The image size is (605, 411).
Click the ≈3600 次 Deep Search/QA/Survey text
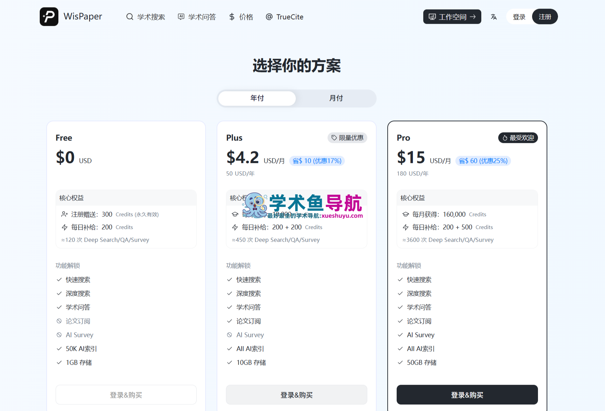pos(448,240)
